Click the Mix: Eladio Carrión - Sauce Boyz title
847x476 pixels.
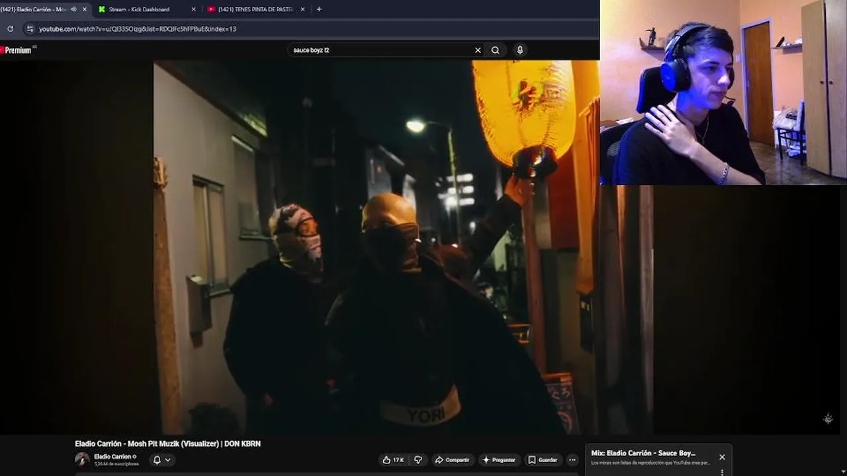(x=643, y=454)
